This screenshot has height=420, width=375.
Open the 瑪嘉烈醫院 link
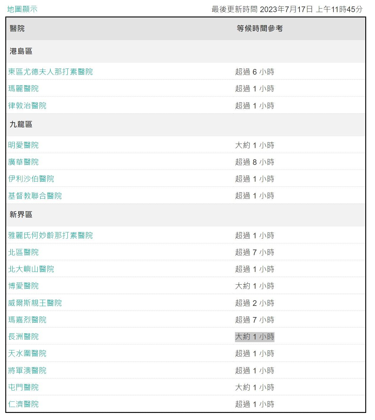click(x=27, y=320)
